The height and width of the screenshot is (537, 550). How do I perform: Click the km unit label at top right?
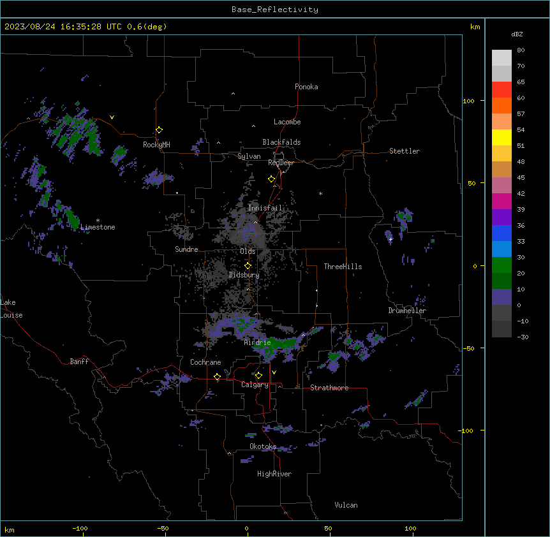[x=475, y=27]
